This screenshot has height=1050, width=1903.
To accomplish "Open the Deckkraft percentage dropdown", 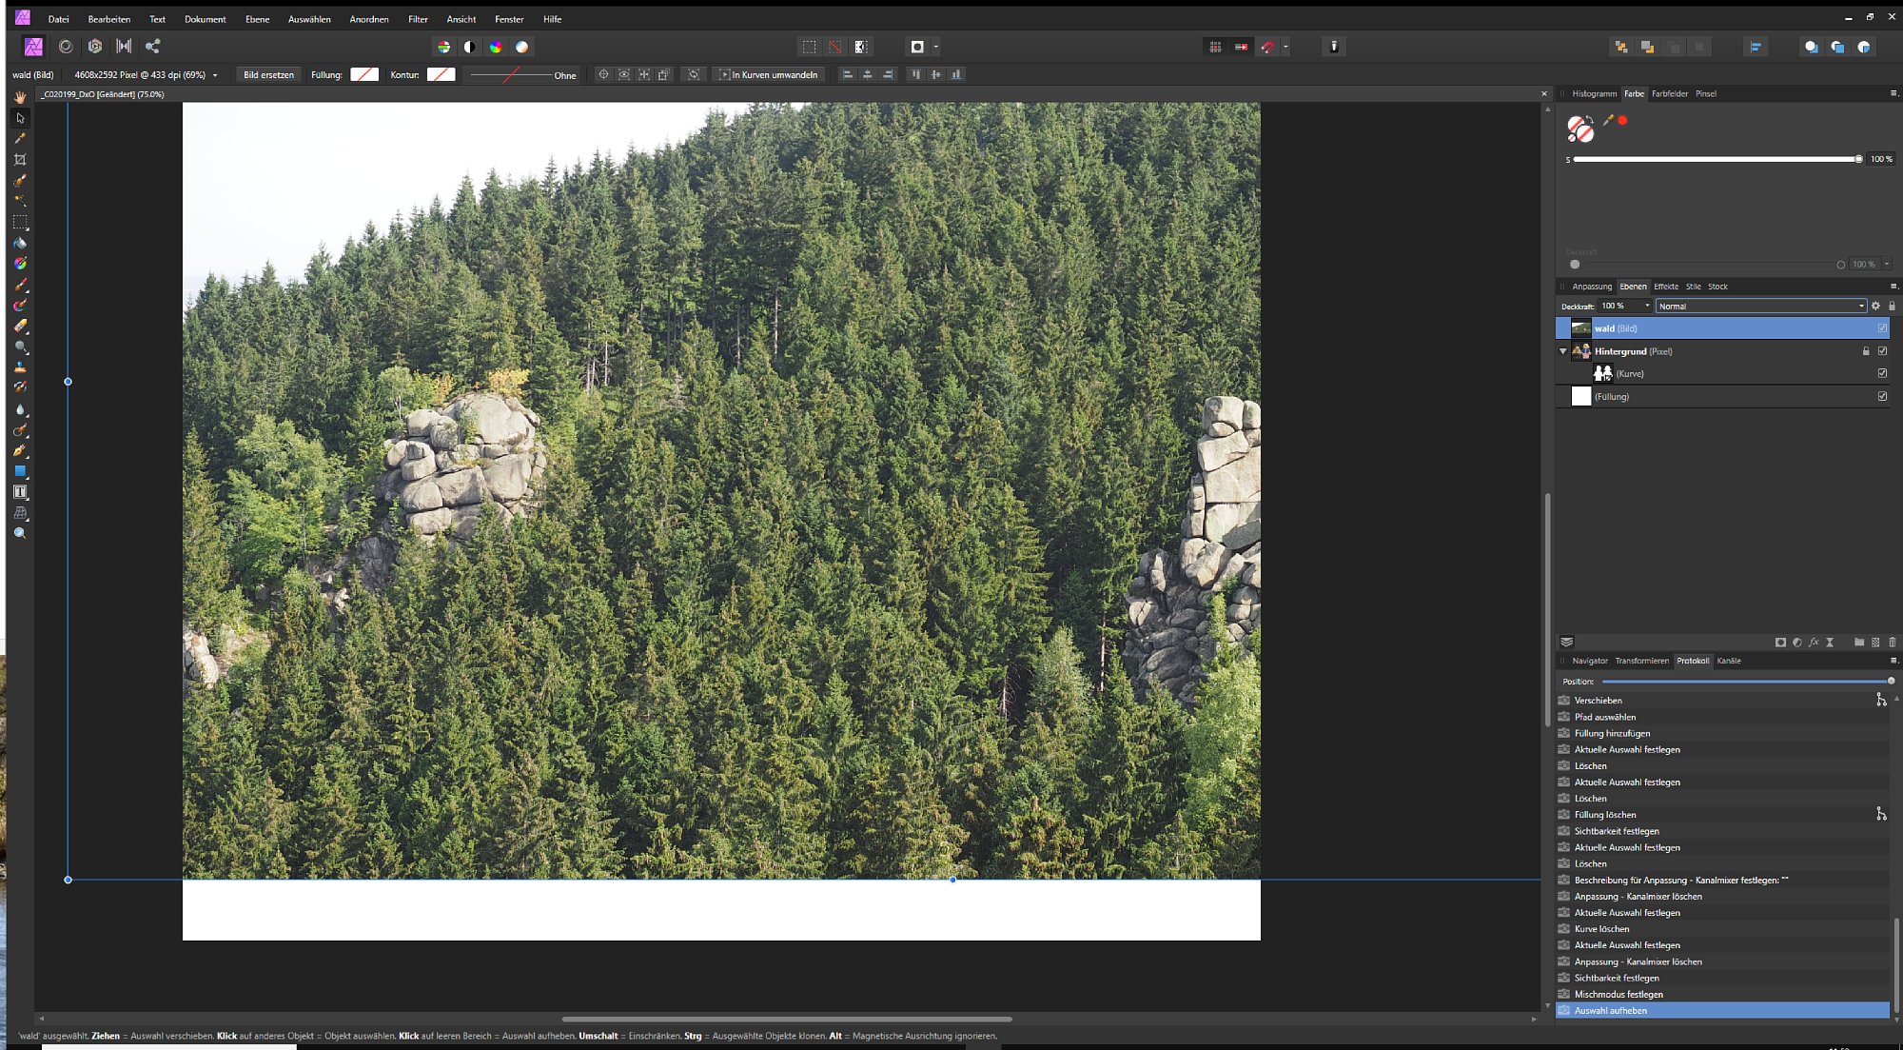I will tap(1647, 306).
